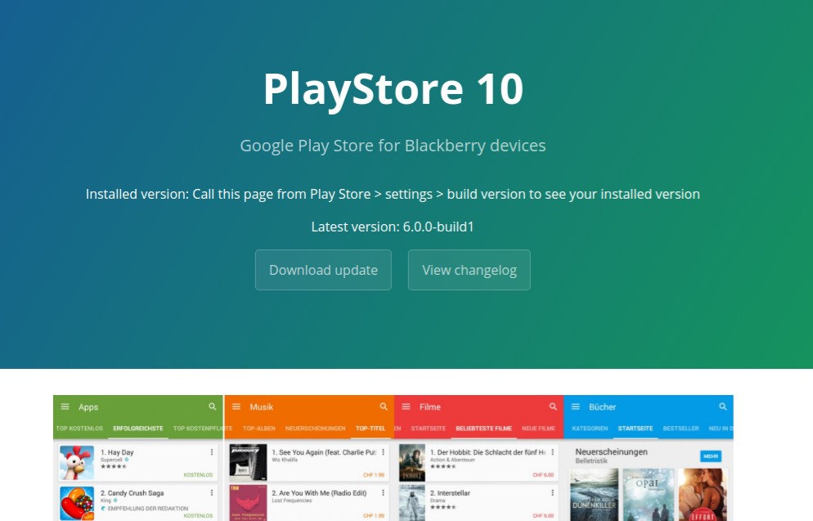Open the hamburger menu in the Filme screen
Image resolution: width=813 pixels, height=521 pixels.
[x=406, y=407]
